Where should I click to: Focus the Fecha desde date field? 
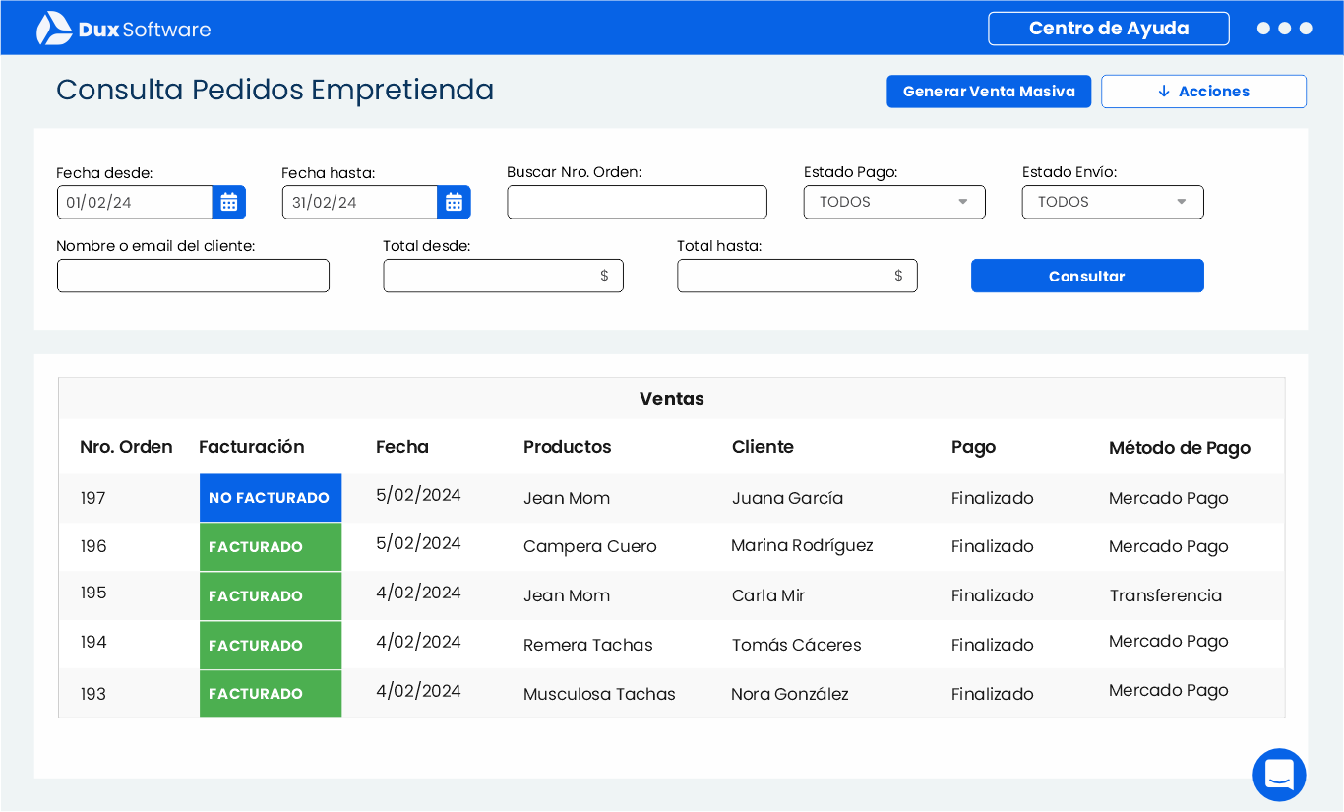coord(135,202)
